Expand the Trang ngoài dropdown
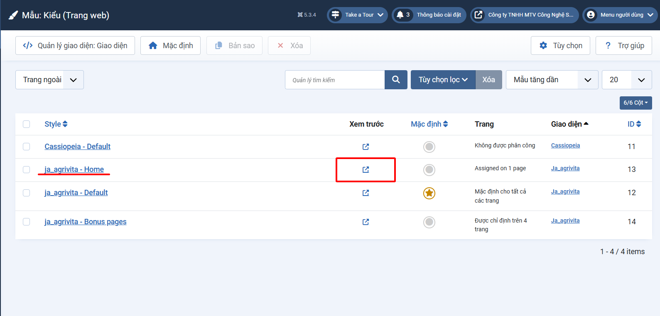This screenshot has height=316, width=660. click(49, 80)
